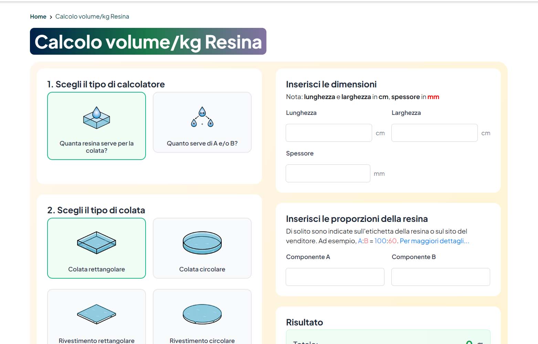Click the circular coating disc icon
The height and width of the screenshot is (344, 538).
(x=202, y=314)
